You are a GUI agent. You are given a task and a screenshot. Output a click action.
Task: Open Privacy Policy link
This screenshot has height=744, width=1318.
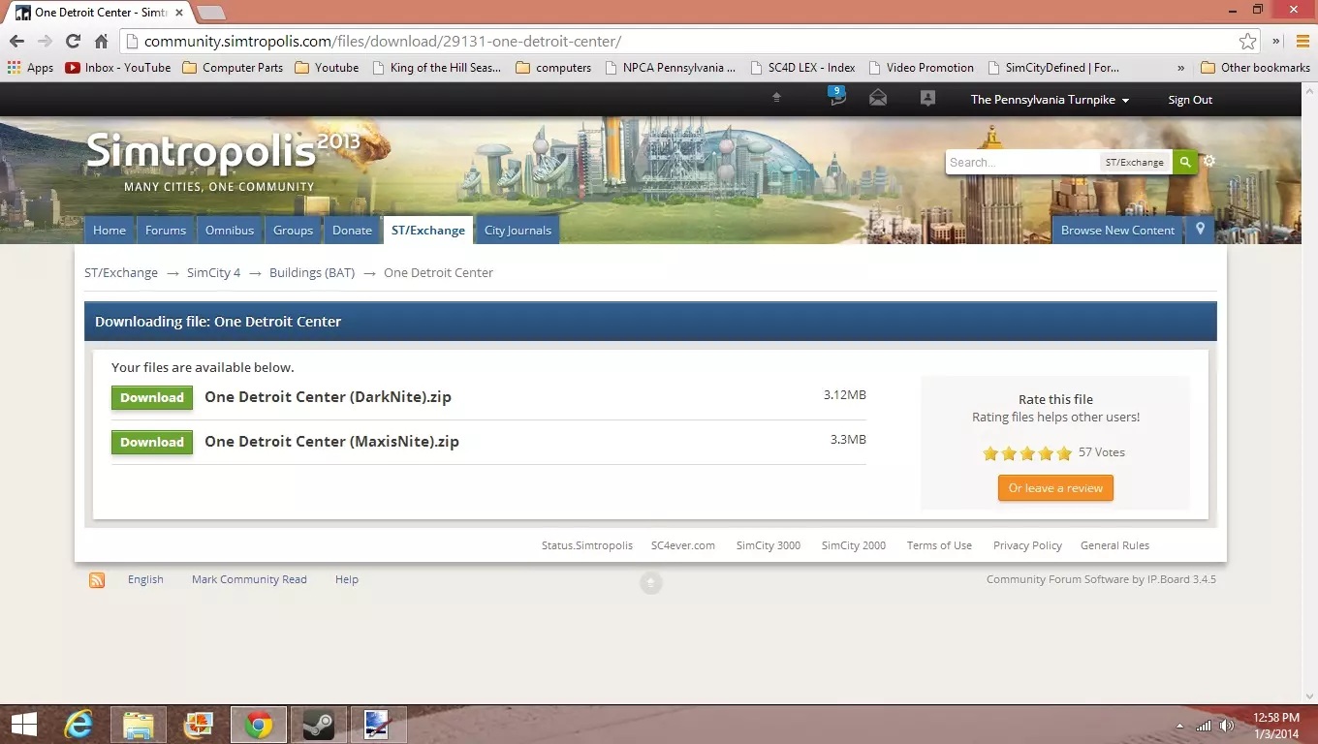click(1027, 545)
